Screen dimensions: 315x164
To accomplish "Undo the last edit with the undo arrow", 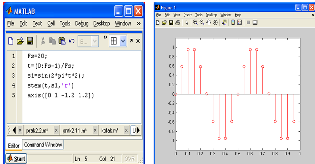I will tap(72, 41).
